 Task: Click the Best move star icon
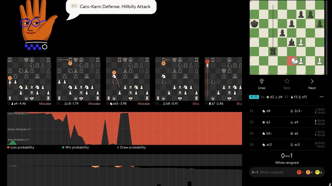[287, 81]
